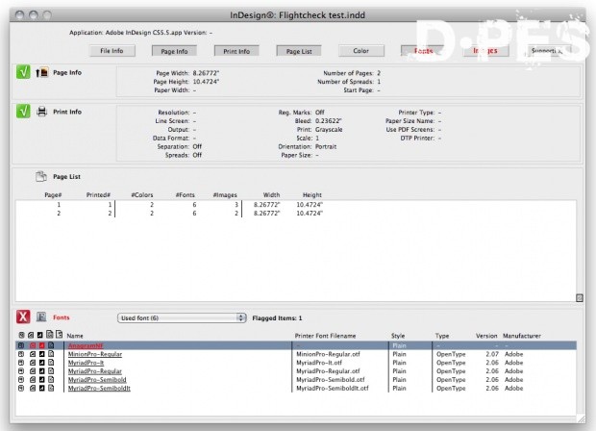Click the disk icon in MinionPro-Regular row
Viewport: 596px width, 431px height.
tap(21, 354)
